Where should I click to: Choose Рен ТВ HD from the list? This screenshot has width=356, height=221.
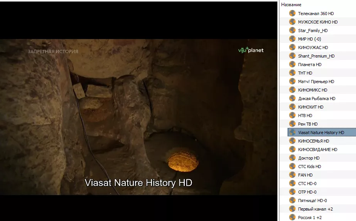[308, 124]
